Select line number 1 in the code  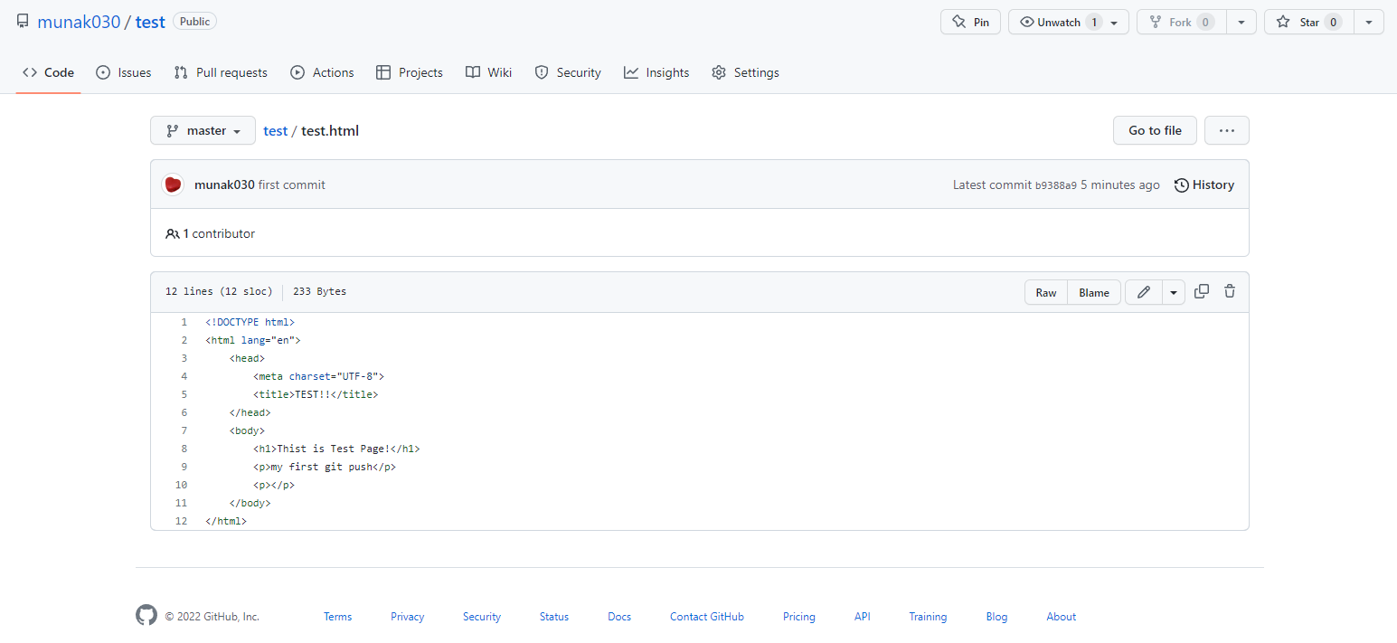coord(184,322)
